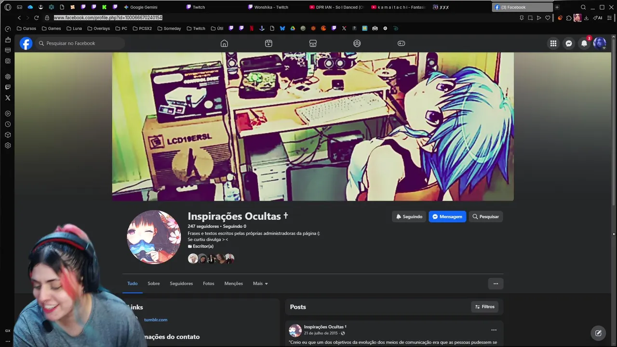Screen dimensions: 617x347
Task: Switch to the DPR IAN YouTube browser tab
Action: [x=336, y=7]
